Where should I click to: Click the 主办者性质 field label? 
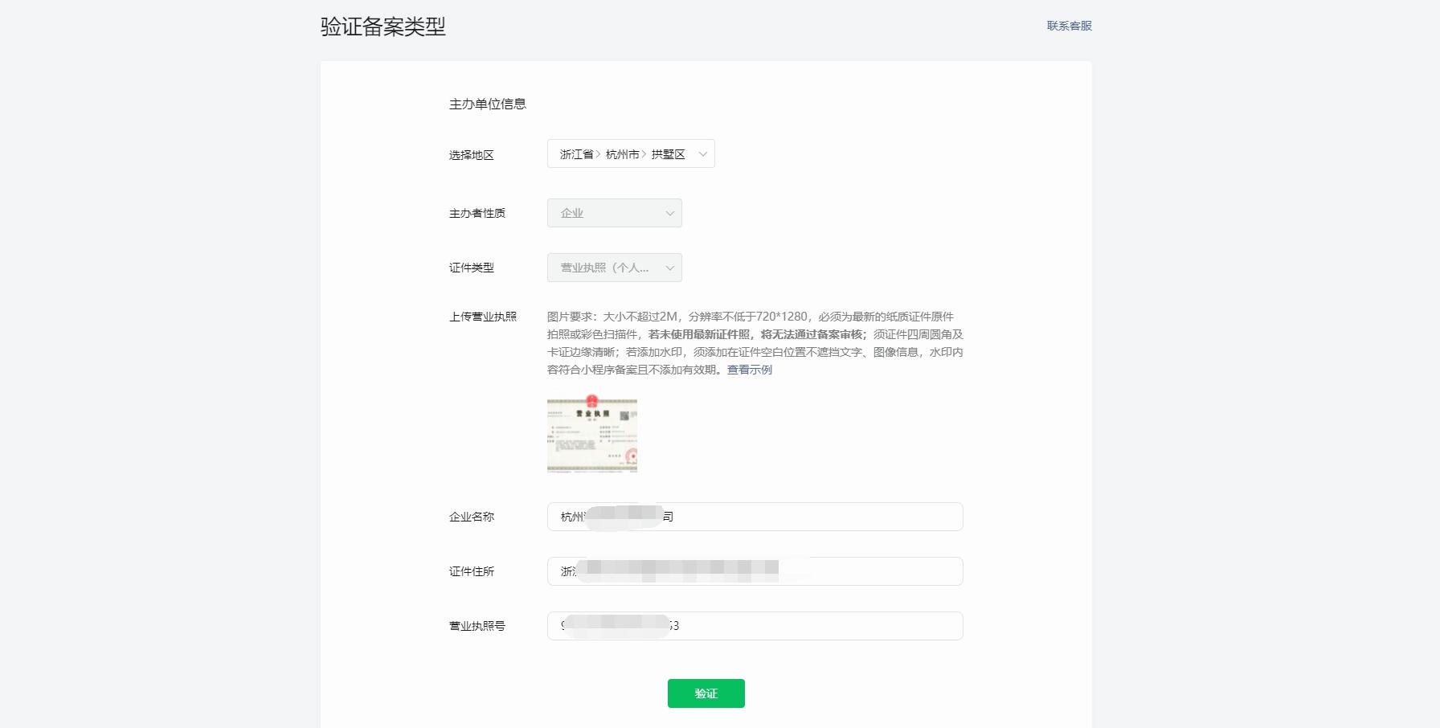coord(477,214)
